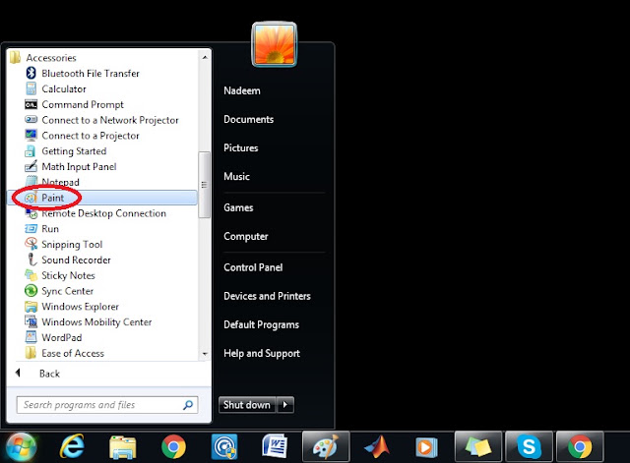Open Control Panel from the right pane

click(x=253, y=267)
